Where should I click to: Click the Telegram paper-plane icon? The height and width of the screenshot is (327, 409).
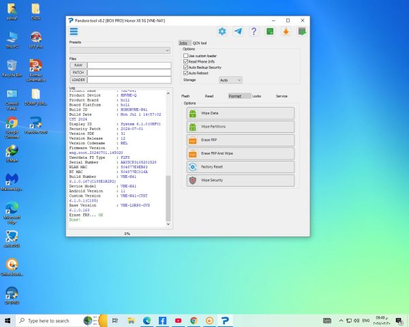[x=238, y=31]
